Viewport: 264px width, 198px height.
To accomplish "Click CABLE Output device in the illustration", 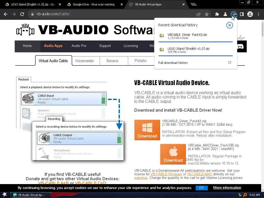I will point(80,138).
